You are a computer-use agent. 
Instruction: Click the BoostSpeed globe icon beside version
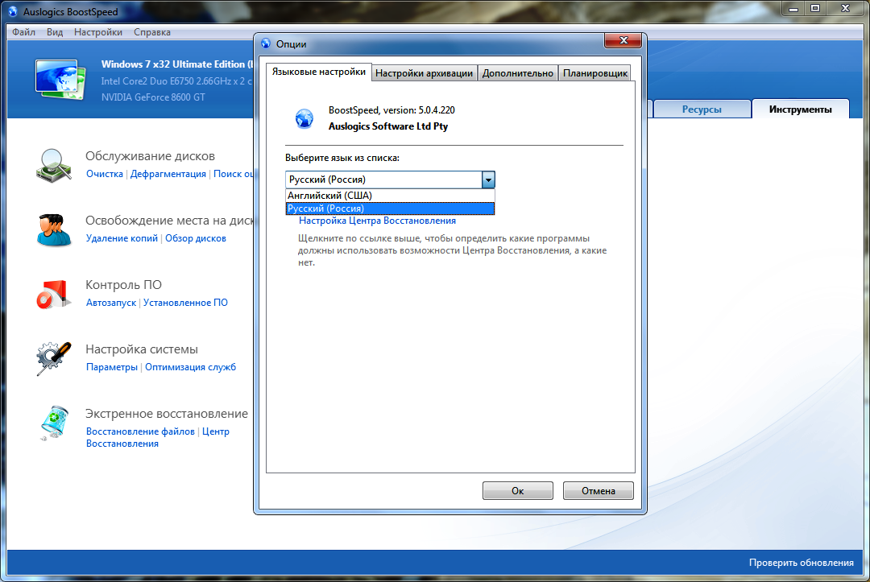tap(304, 118)
